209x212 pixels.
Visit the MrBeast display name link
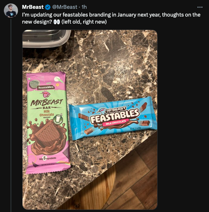pos(33,7)
